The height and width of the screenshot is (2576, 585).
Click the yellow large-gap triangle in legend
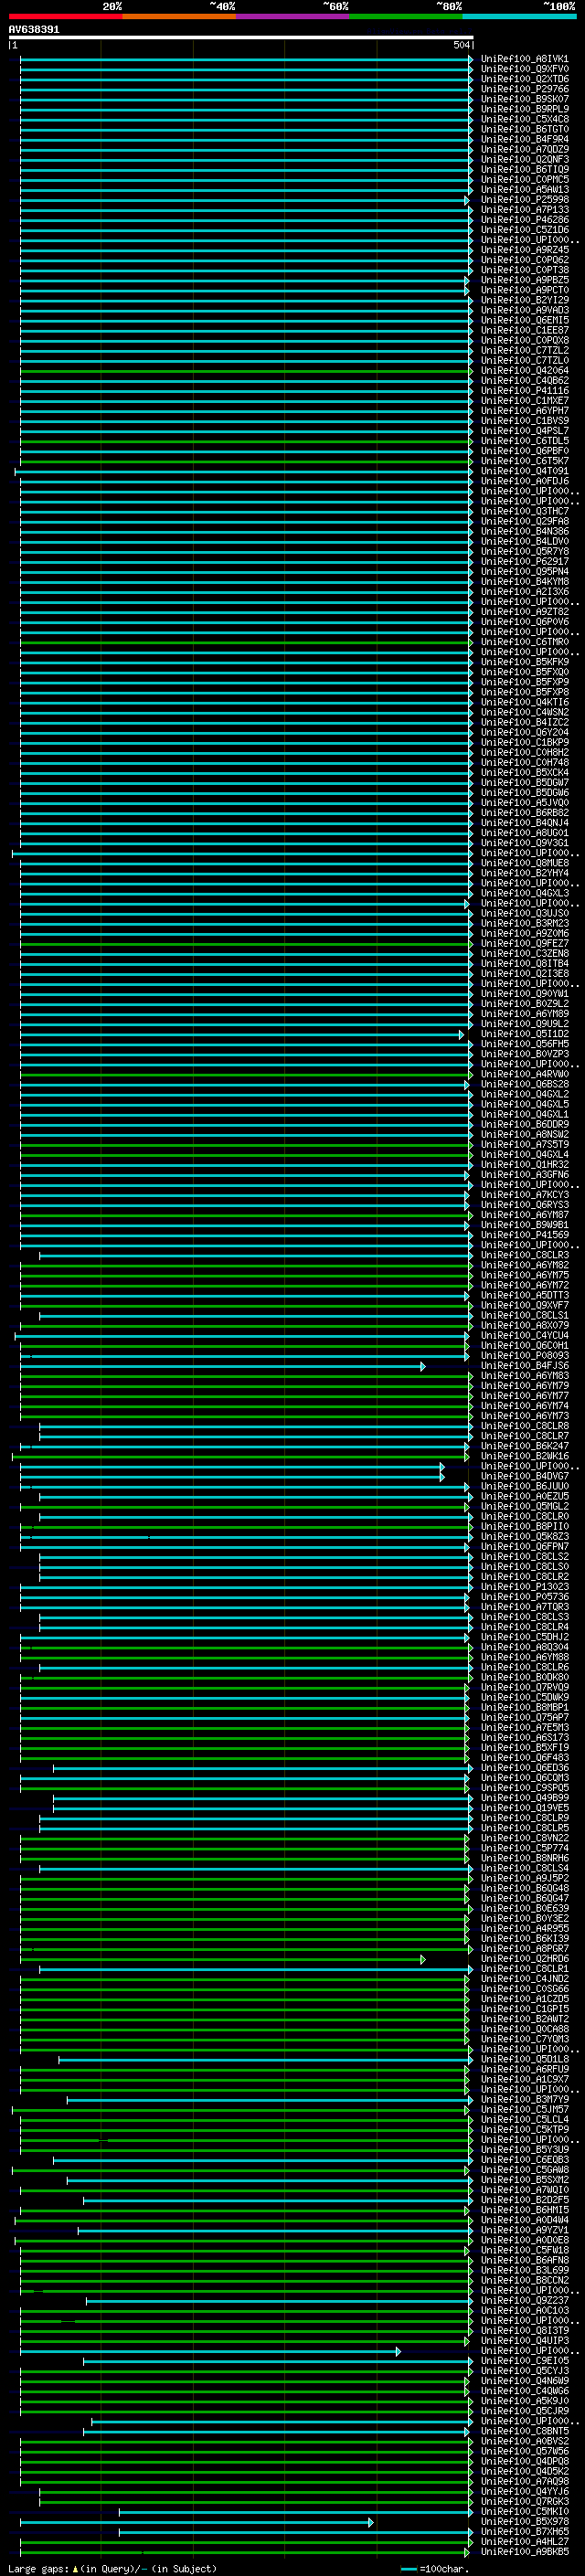tap(75, 2568)
